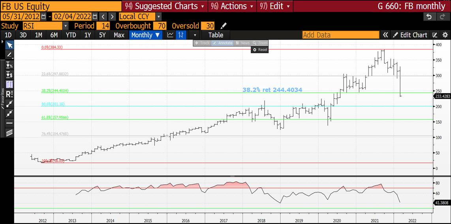Select the 38.2% ret 244.4034 annotation
This screenshot has height=224, width=451.
(272, 90)
